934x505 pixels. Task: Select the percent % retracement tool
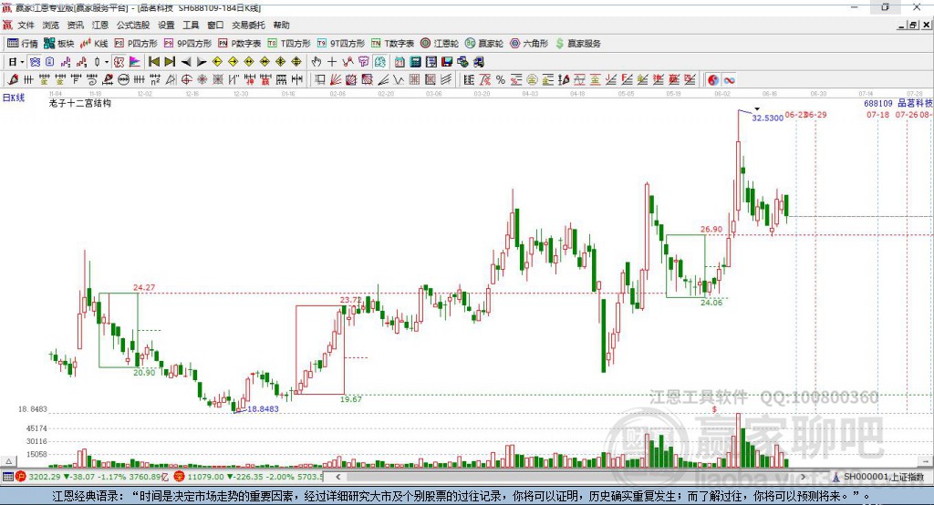point(501,80)
